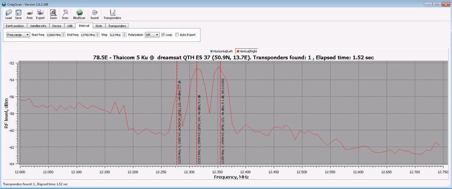Uncheck the Loop checkbox
This screenshot has width=452, height=189.
163,34
